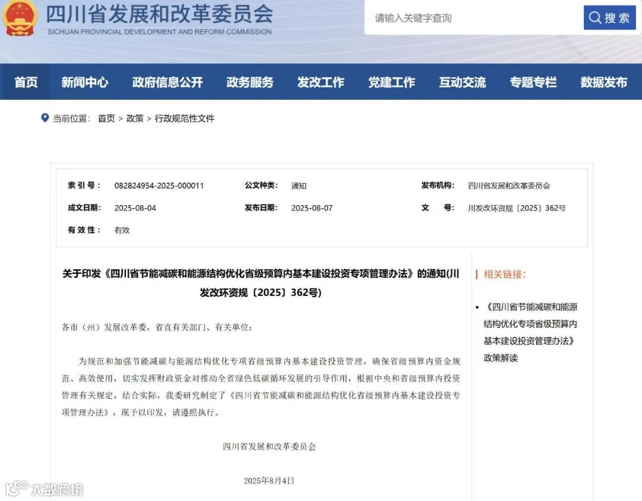
Task: Open the 数据发布 menu item
Action: click(603, 82)
